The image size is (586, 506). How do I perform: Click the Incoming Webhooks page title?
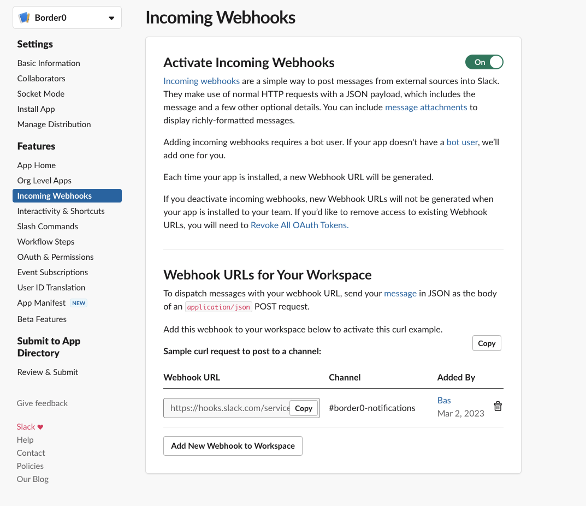tap(220, 17)
